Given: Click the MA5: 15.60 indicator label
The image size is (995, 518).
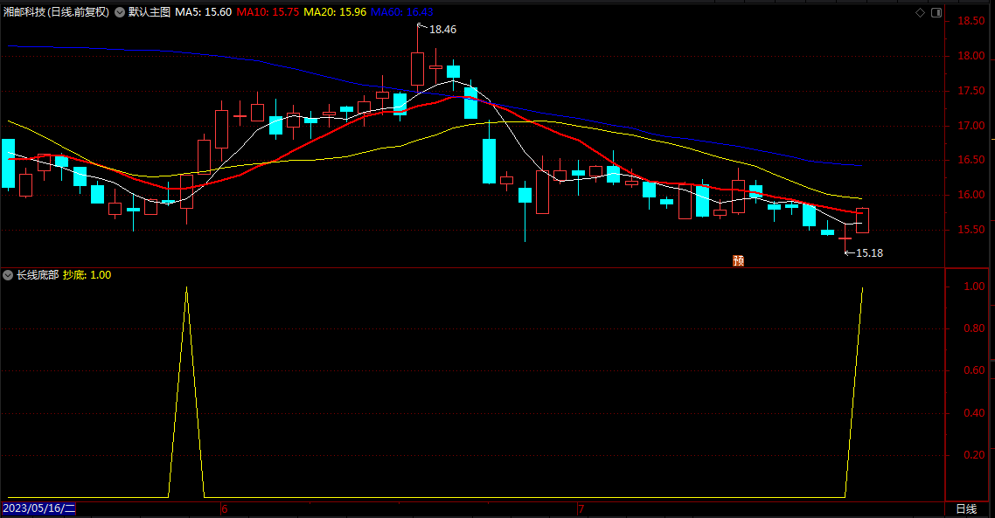Looking at the screenshot, I should pyautogui.click(x=203, y=12).
